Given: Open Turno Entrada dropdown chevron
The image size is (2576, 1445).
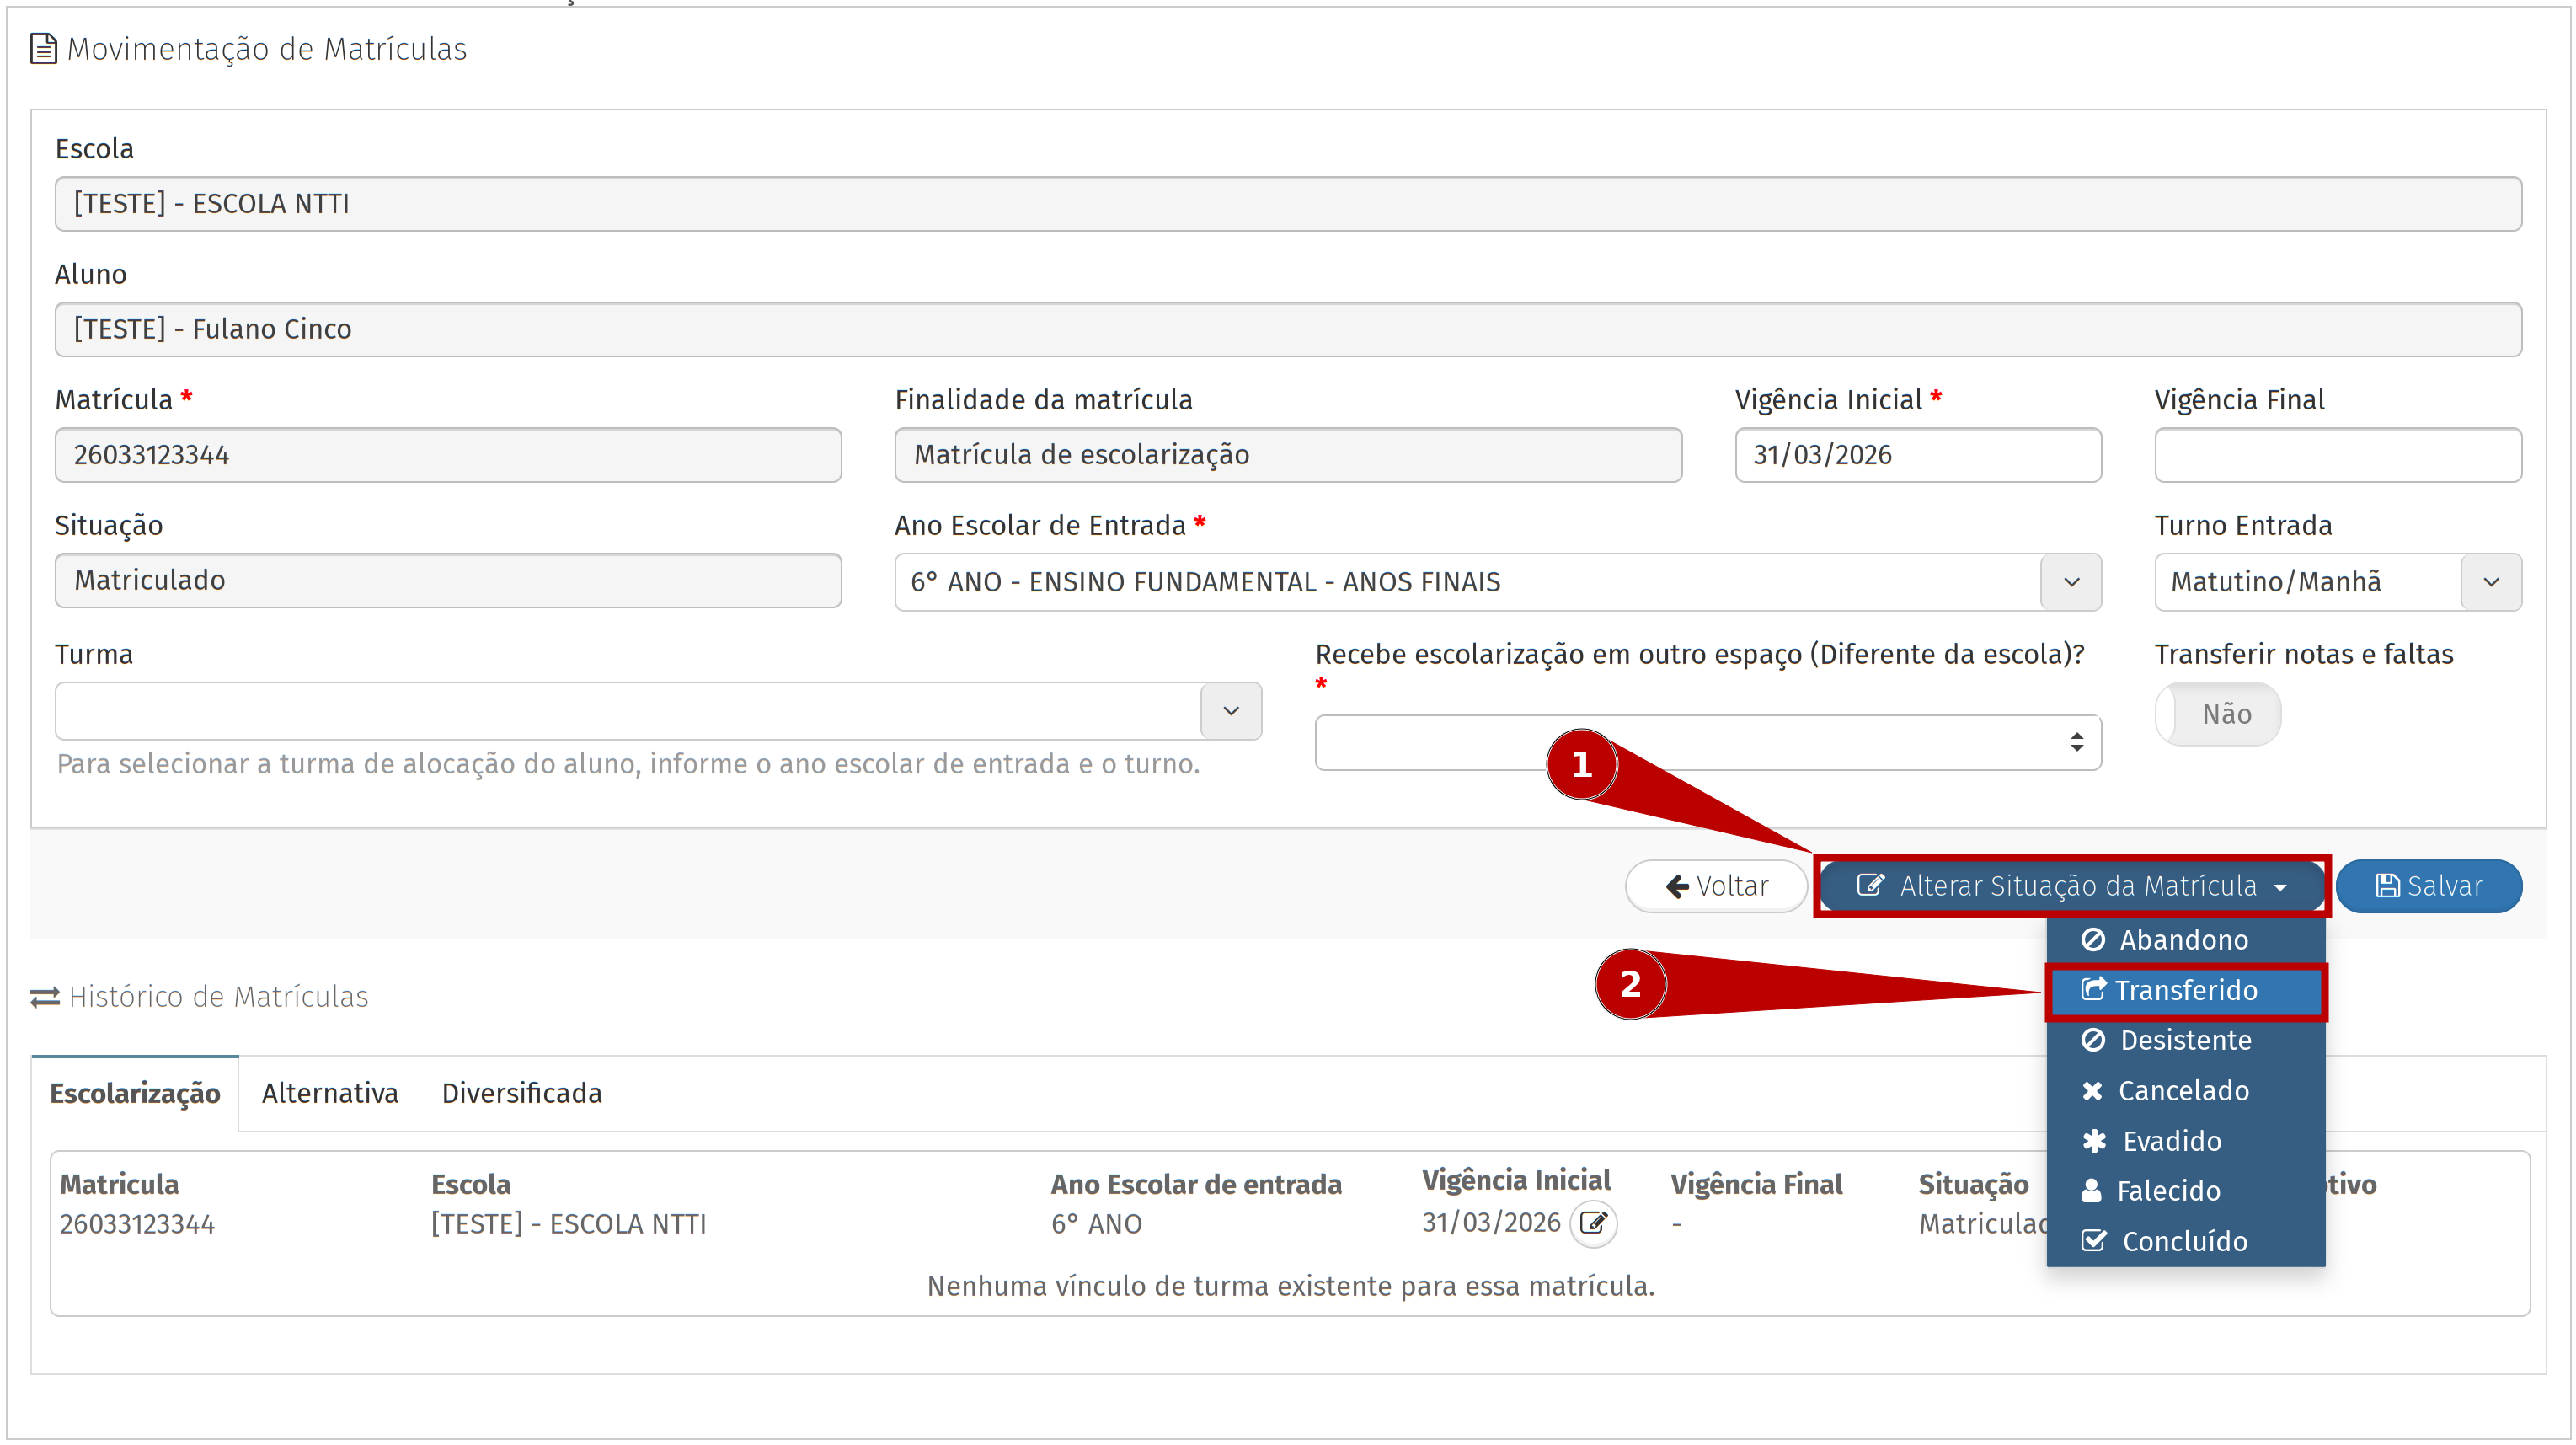Looking at the screenshot, I should [x=2491, y=582].
